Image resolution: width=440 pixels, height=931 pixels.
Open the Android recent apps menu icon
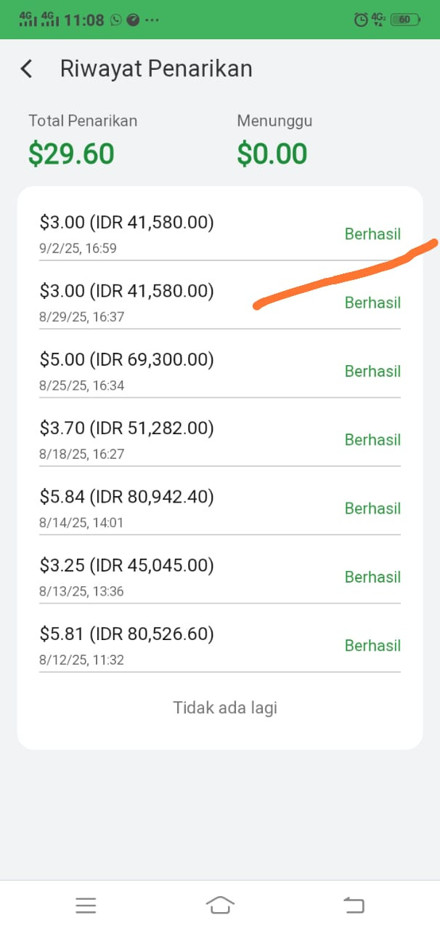86,905
